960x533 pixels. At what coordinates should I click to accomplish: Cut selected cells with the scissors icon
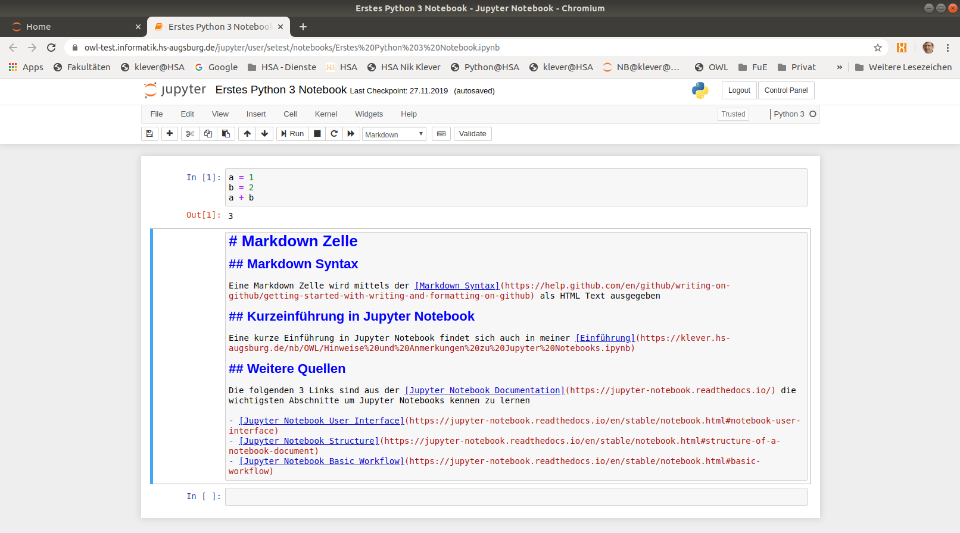(190, 134)
